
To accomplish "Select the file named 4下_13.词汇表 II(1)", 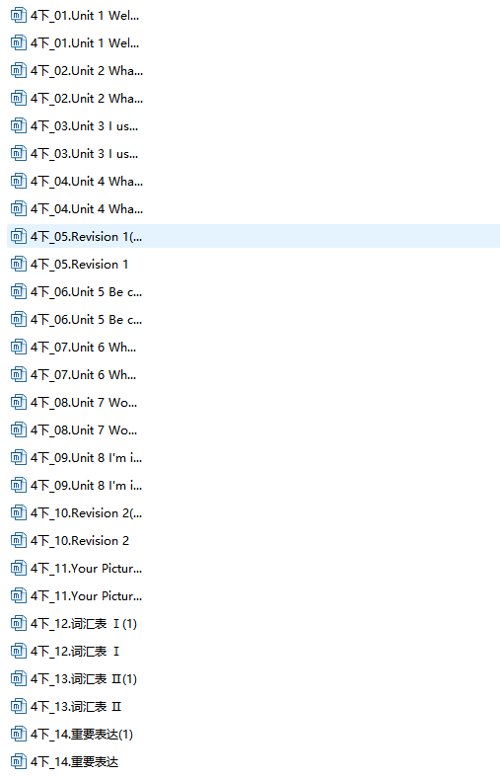I will click(x=83, y=678).
